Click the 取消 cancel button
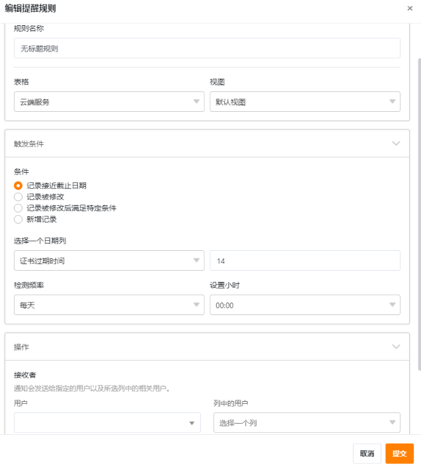The height and width of the screenshot is (468, 421). coord(367,453)
